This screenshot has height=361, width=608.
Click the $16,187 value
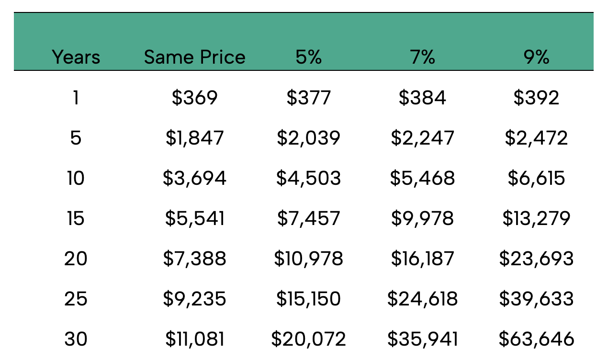click(x=422, y=259)
